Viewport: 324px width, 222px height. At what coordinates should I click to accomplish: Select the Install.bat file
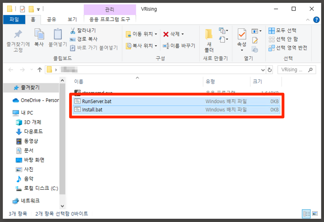tap(177, 110)
